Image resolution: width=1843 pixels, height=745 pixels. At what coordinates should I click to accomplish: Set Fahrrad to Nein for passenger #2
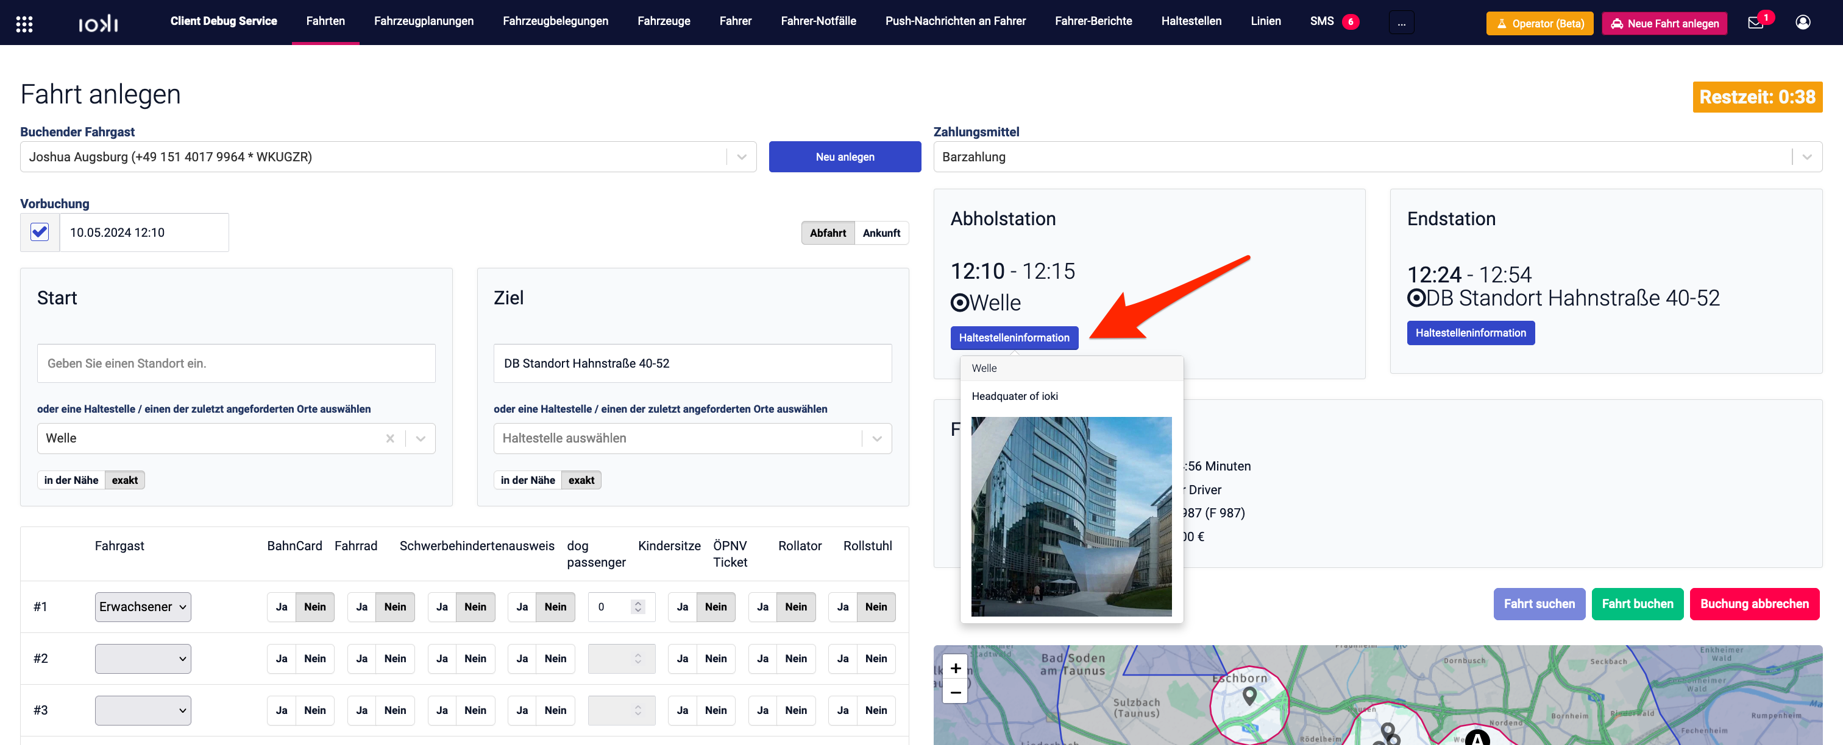395,659
